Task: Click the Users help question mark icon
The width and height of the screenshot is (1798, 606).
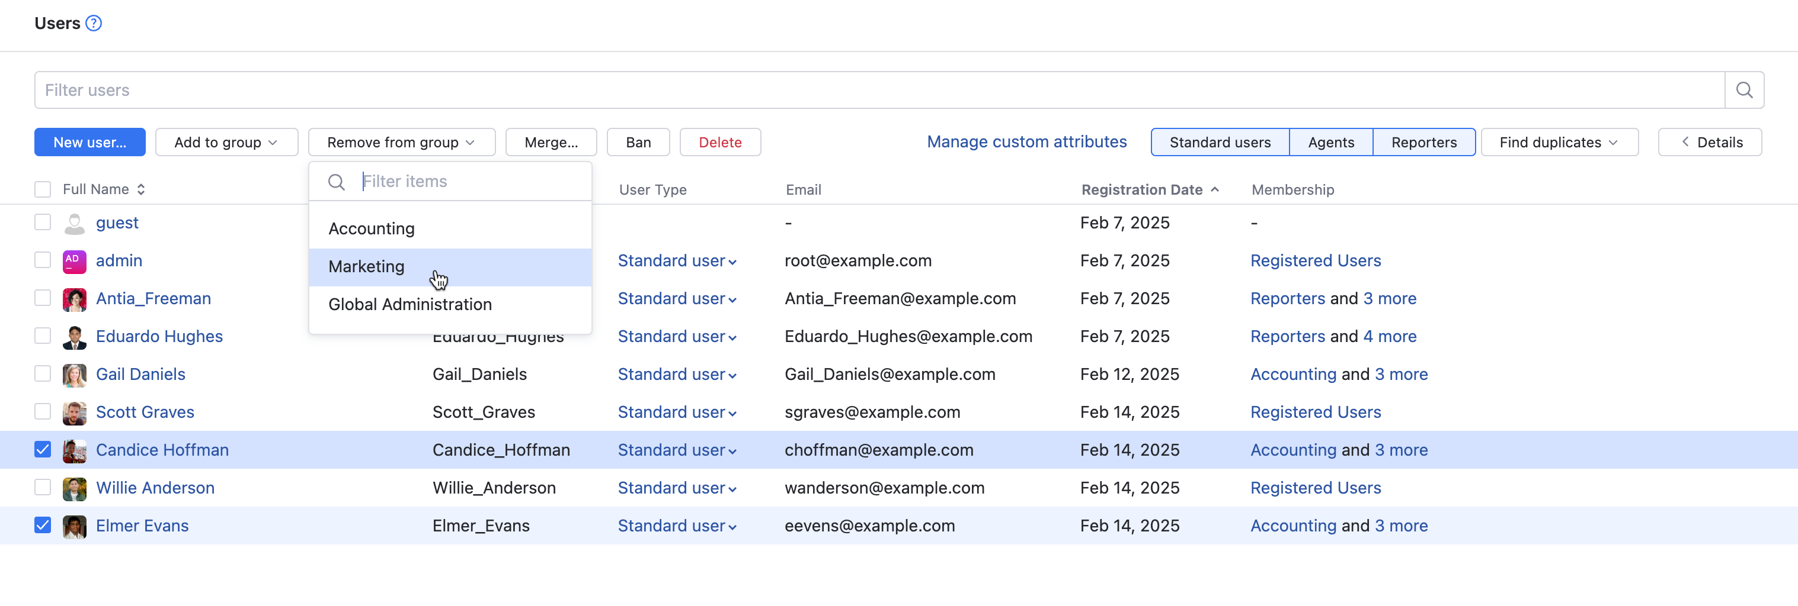Action: (94, 23)
